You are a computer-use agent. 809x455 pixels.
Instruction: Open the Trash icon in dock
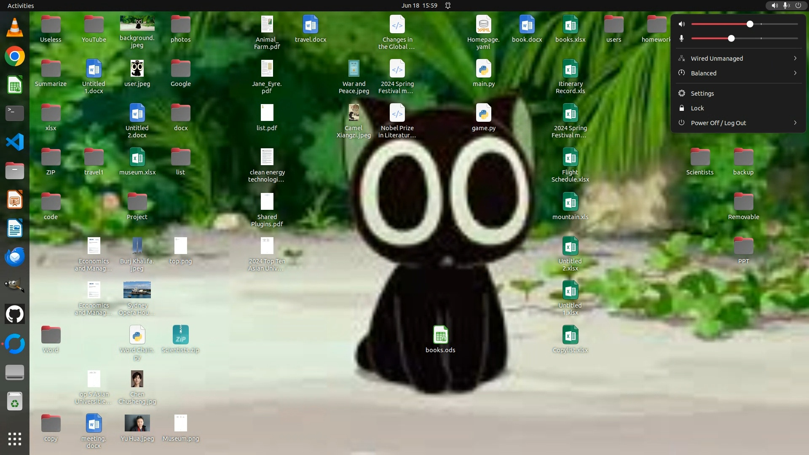[x=14, y=401]
